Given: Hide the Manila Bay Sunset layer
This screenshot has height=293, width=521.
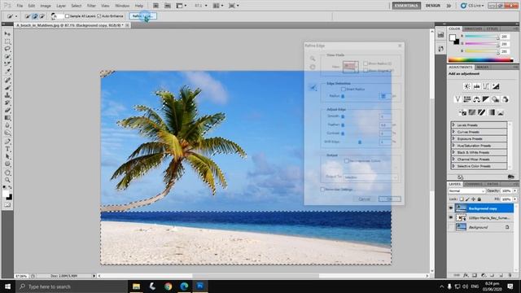Looking at the screenshot, I should tap(451, 218).
